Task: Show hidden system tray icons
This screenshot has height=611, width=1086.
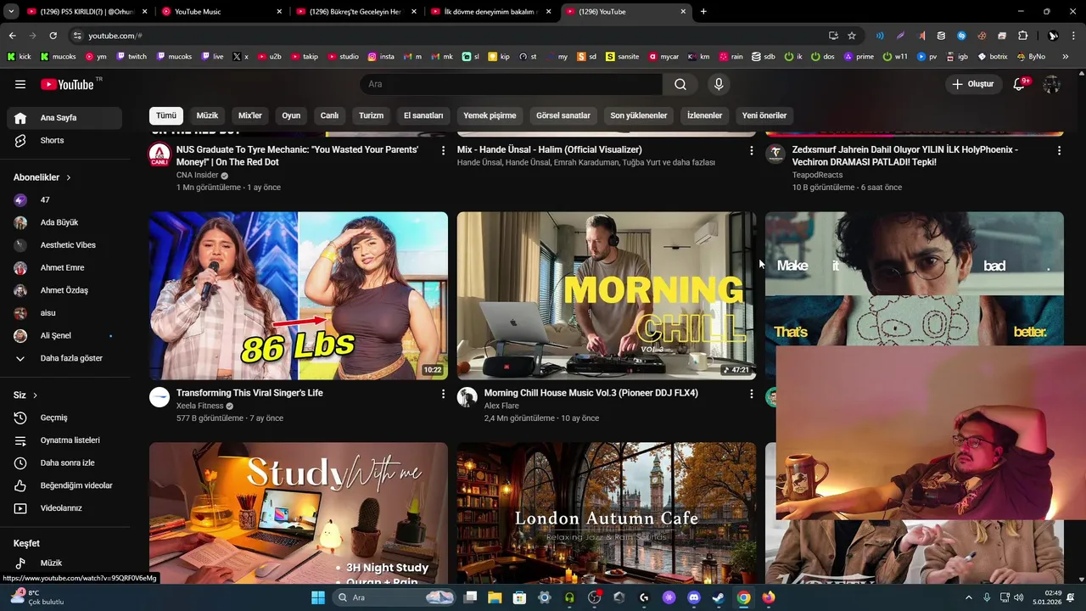Action: [x=969, y=597]
